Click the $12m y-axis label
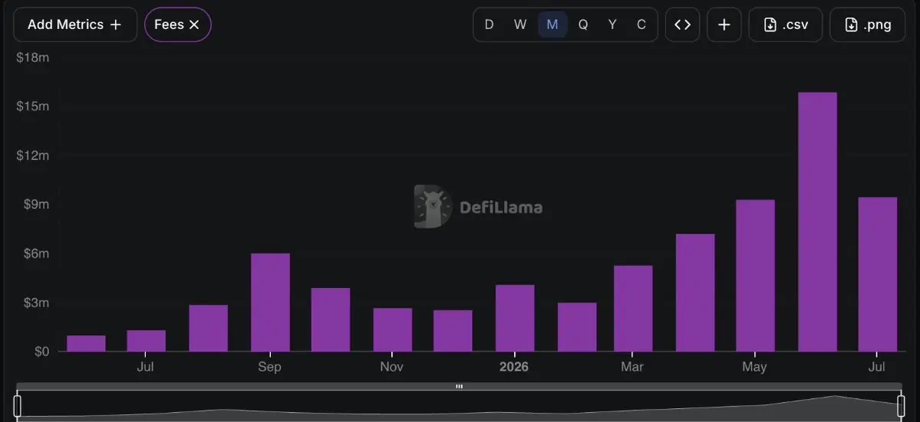Viewport: 920px width, 422px height. point(34,155)
